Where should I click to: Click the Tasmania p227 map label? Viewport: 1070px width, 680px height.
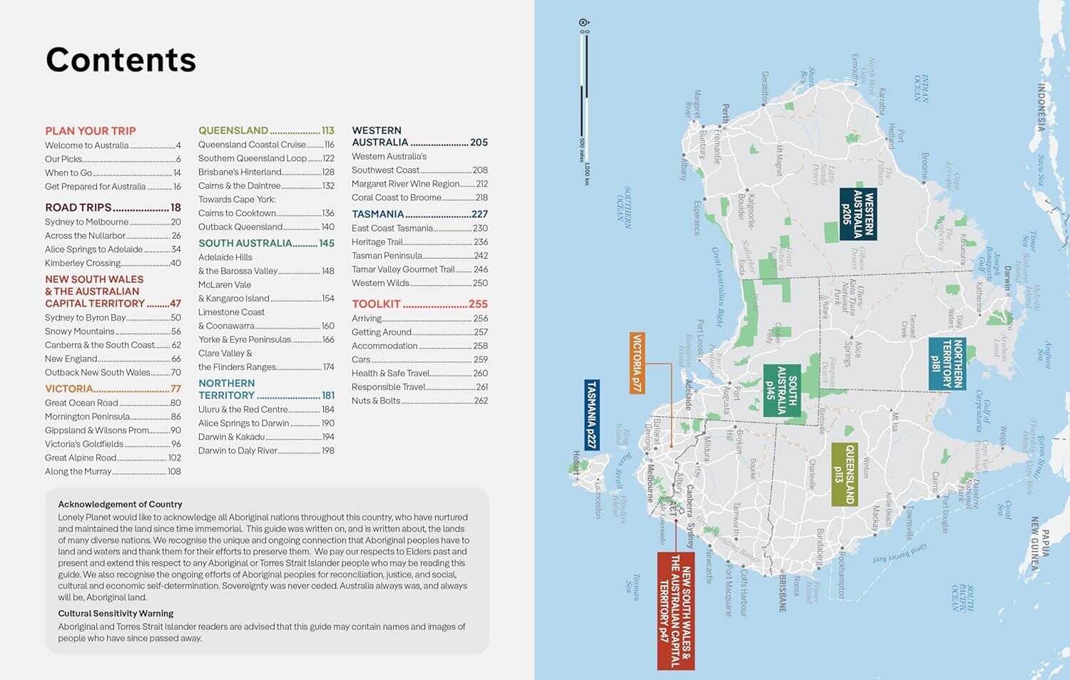(x=591, y=415)
